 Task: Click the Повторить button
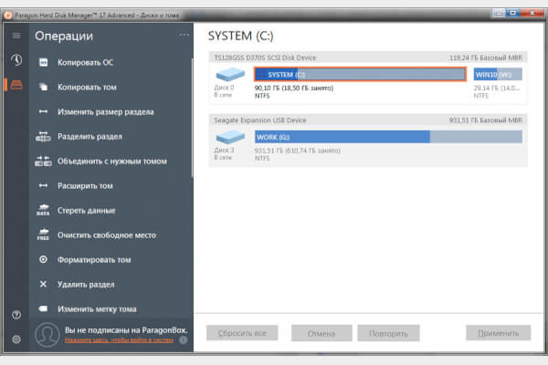[389, 333]
